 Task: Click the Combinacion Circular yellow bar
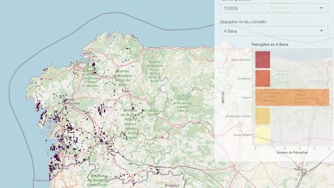(x=263, y=116)
